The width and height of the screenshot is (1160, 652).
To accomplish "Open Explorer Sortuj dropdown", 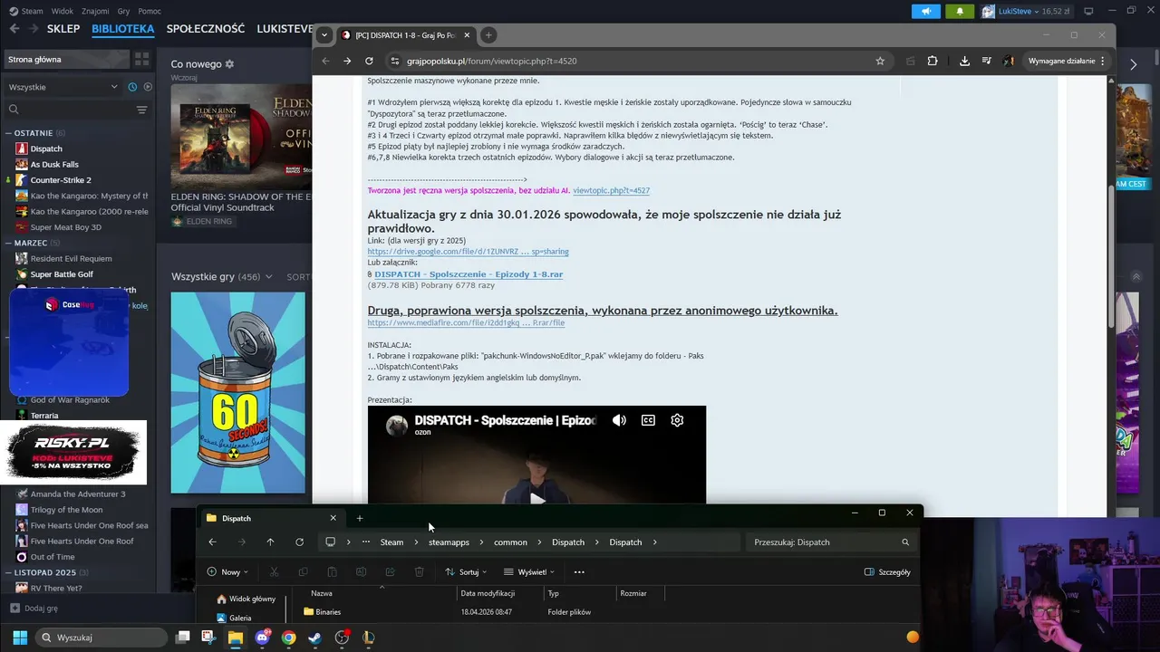I will tap(466, 571).
